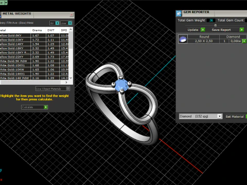
Task: Click the vertical scrollbar thumb in metal list
Action: (x=71, y=40)
